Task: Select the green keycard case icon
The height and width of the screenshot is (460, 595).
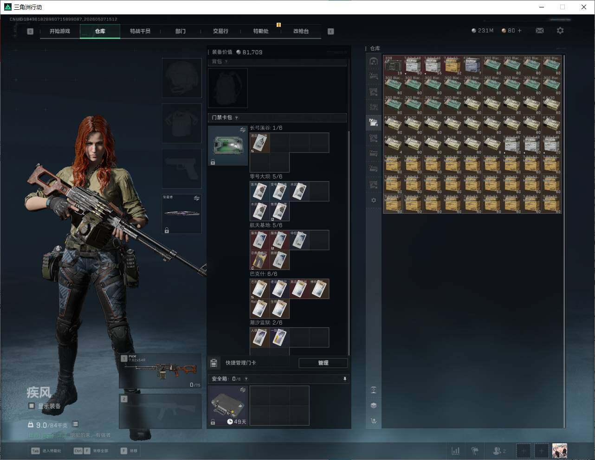Action: point(228,146)
